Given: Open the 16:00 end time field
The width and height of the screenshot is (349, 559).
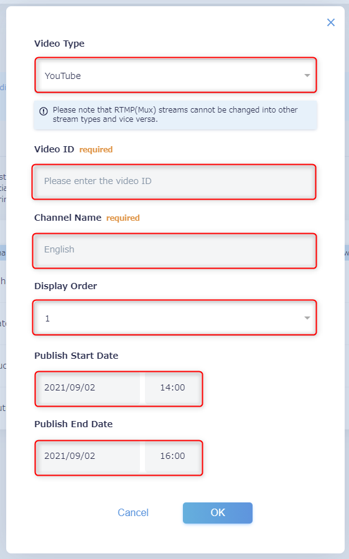Looking at the screenshot, I should coord(173,456).
